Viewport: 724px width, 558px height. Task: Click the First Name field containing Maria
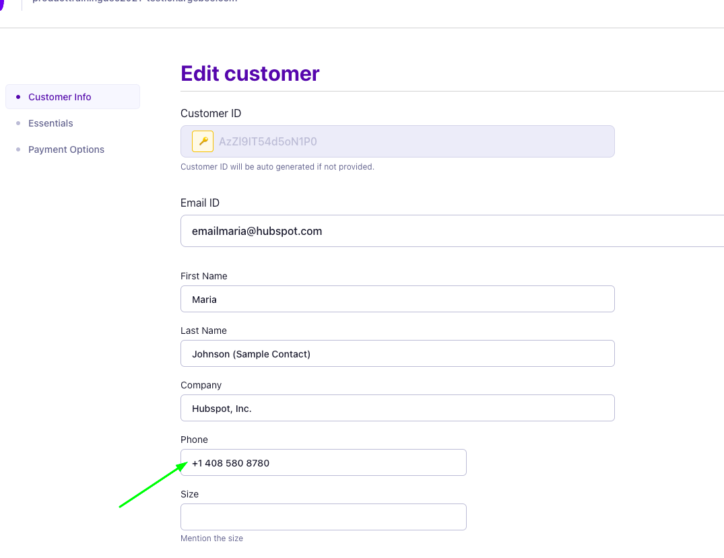pyautogui.click(x=397, y=299)
